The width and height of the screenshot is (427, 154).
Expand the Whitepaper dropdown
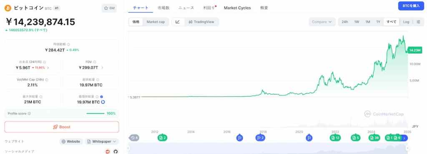coord(102,142)
